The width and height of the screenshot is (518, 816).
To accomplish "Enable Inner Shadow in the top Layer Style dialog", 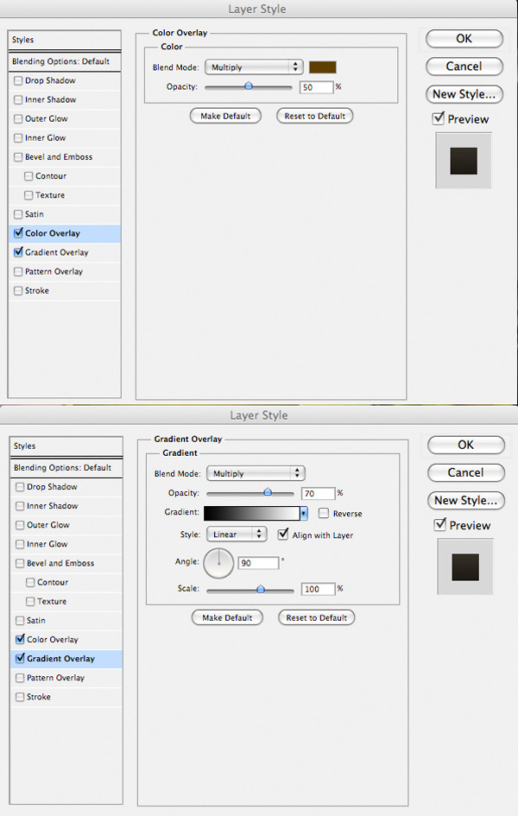I will coord(18,100).
